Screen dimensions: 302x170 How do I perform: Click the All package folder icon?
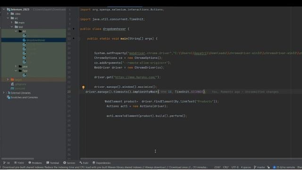[20, 31]
